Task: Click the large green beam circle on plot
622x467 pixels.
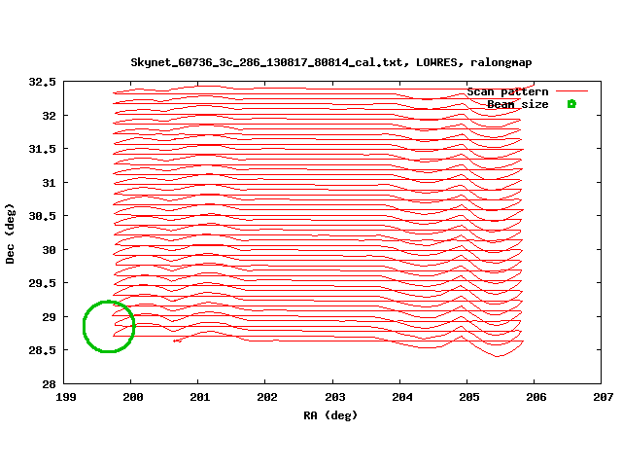Action: pyautogui.click(x=108, y=326)
